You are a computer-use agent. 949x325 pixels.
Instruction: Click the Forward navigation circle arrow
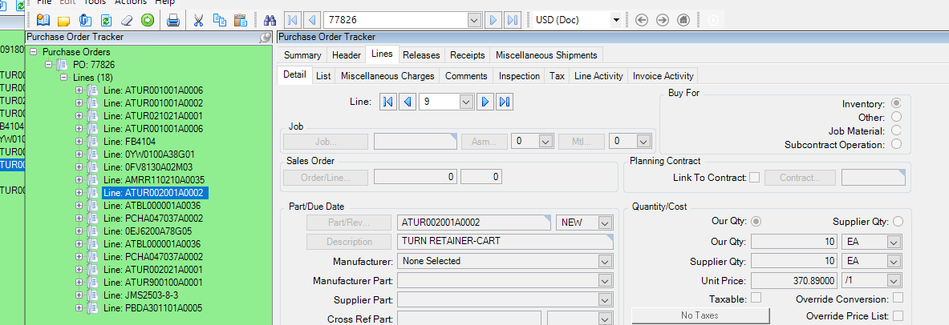pyautogui.click(x=663, y=20)
